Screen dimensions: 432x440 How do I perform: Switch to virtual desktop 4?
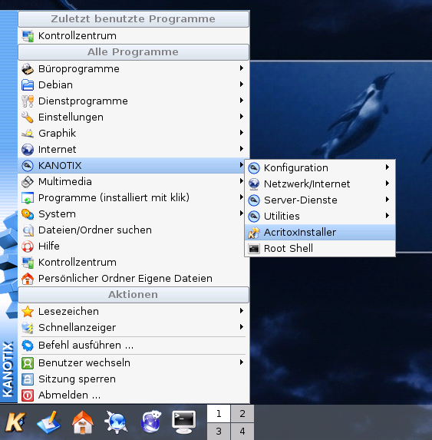[242, 432]
